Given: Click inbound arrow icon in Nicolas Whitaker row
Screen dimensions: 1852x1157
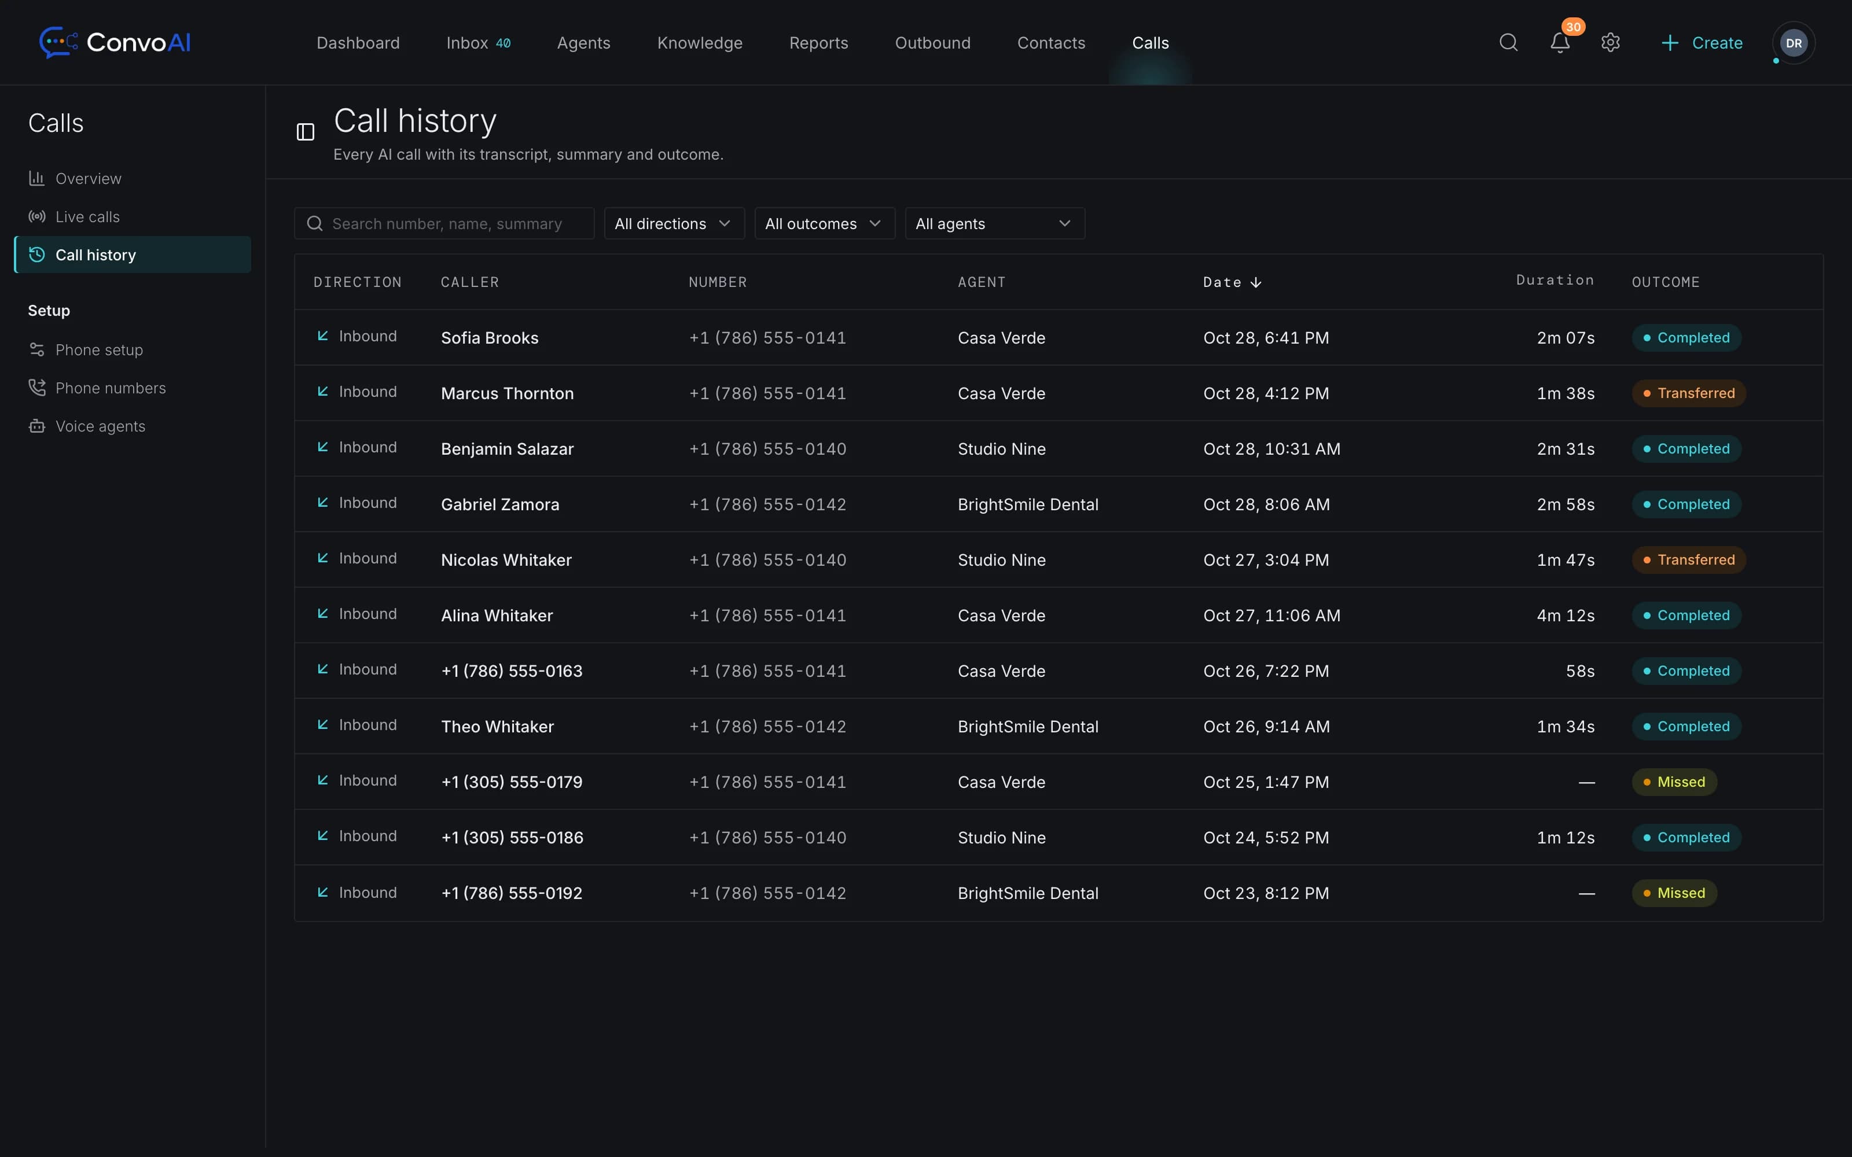Looking at the screenshot, I should 323,559.
